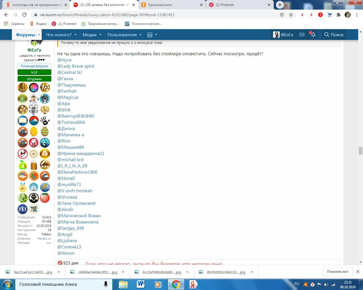Click the Команда форума user banner
The width and height of the screenshot is (363, 290).
[34, 66]
